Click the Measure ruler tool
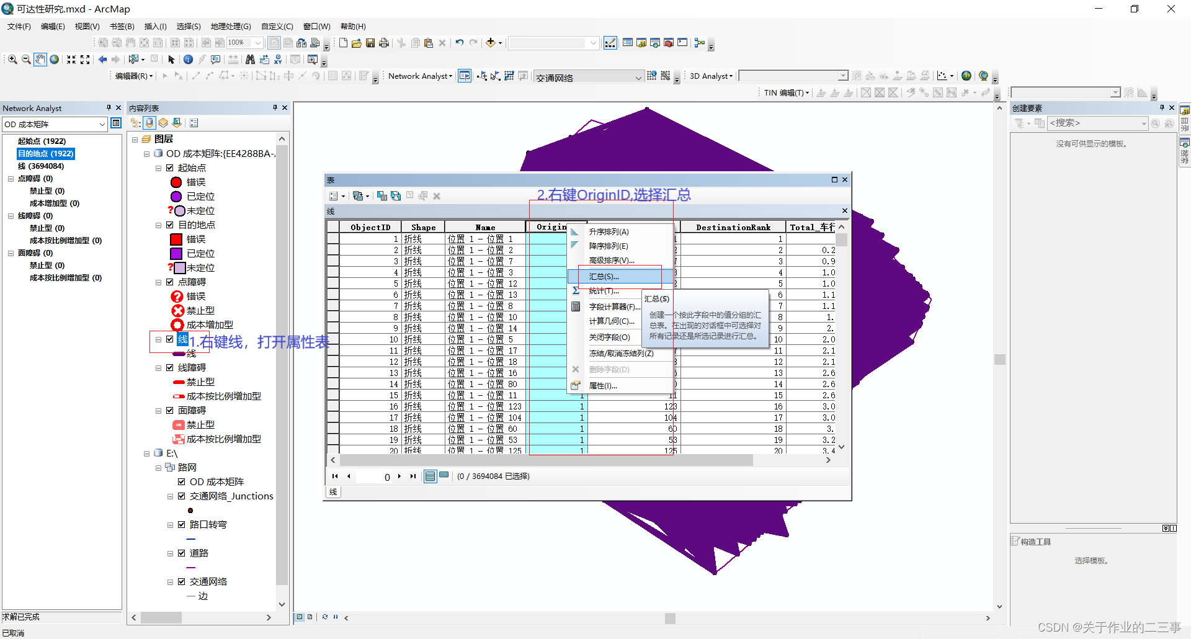This screenshot has height=639, width=1191. [233, 60]
